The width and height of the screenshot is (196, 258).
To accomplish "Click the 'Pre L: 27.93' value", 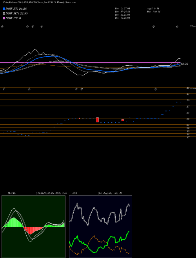I will (123, 15).
